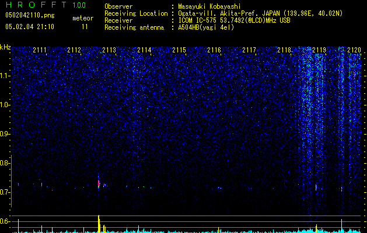
Task: Click the 2112 time marker
Action: [74, 50]
